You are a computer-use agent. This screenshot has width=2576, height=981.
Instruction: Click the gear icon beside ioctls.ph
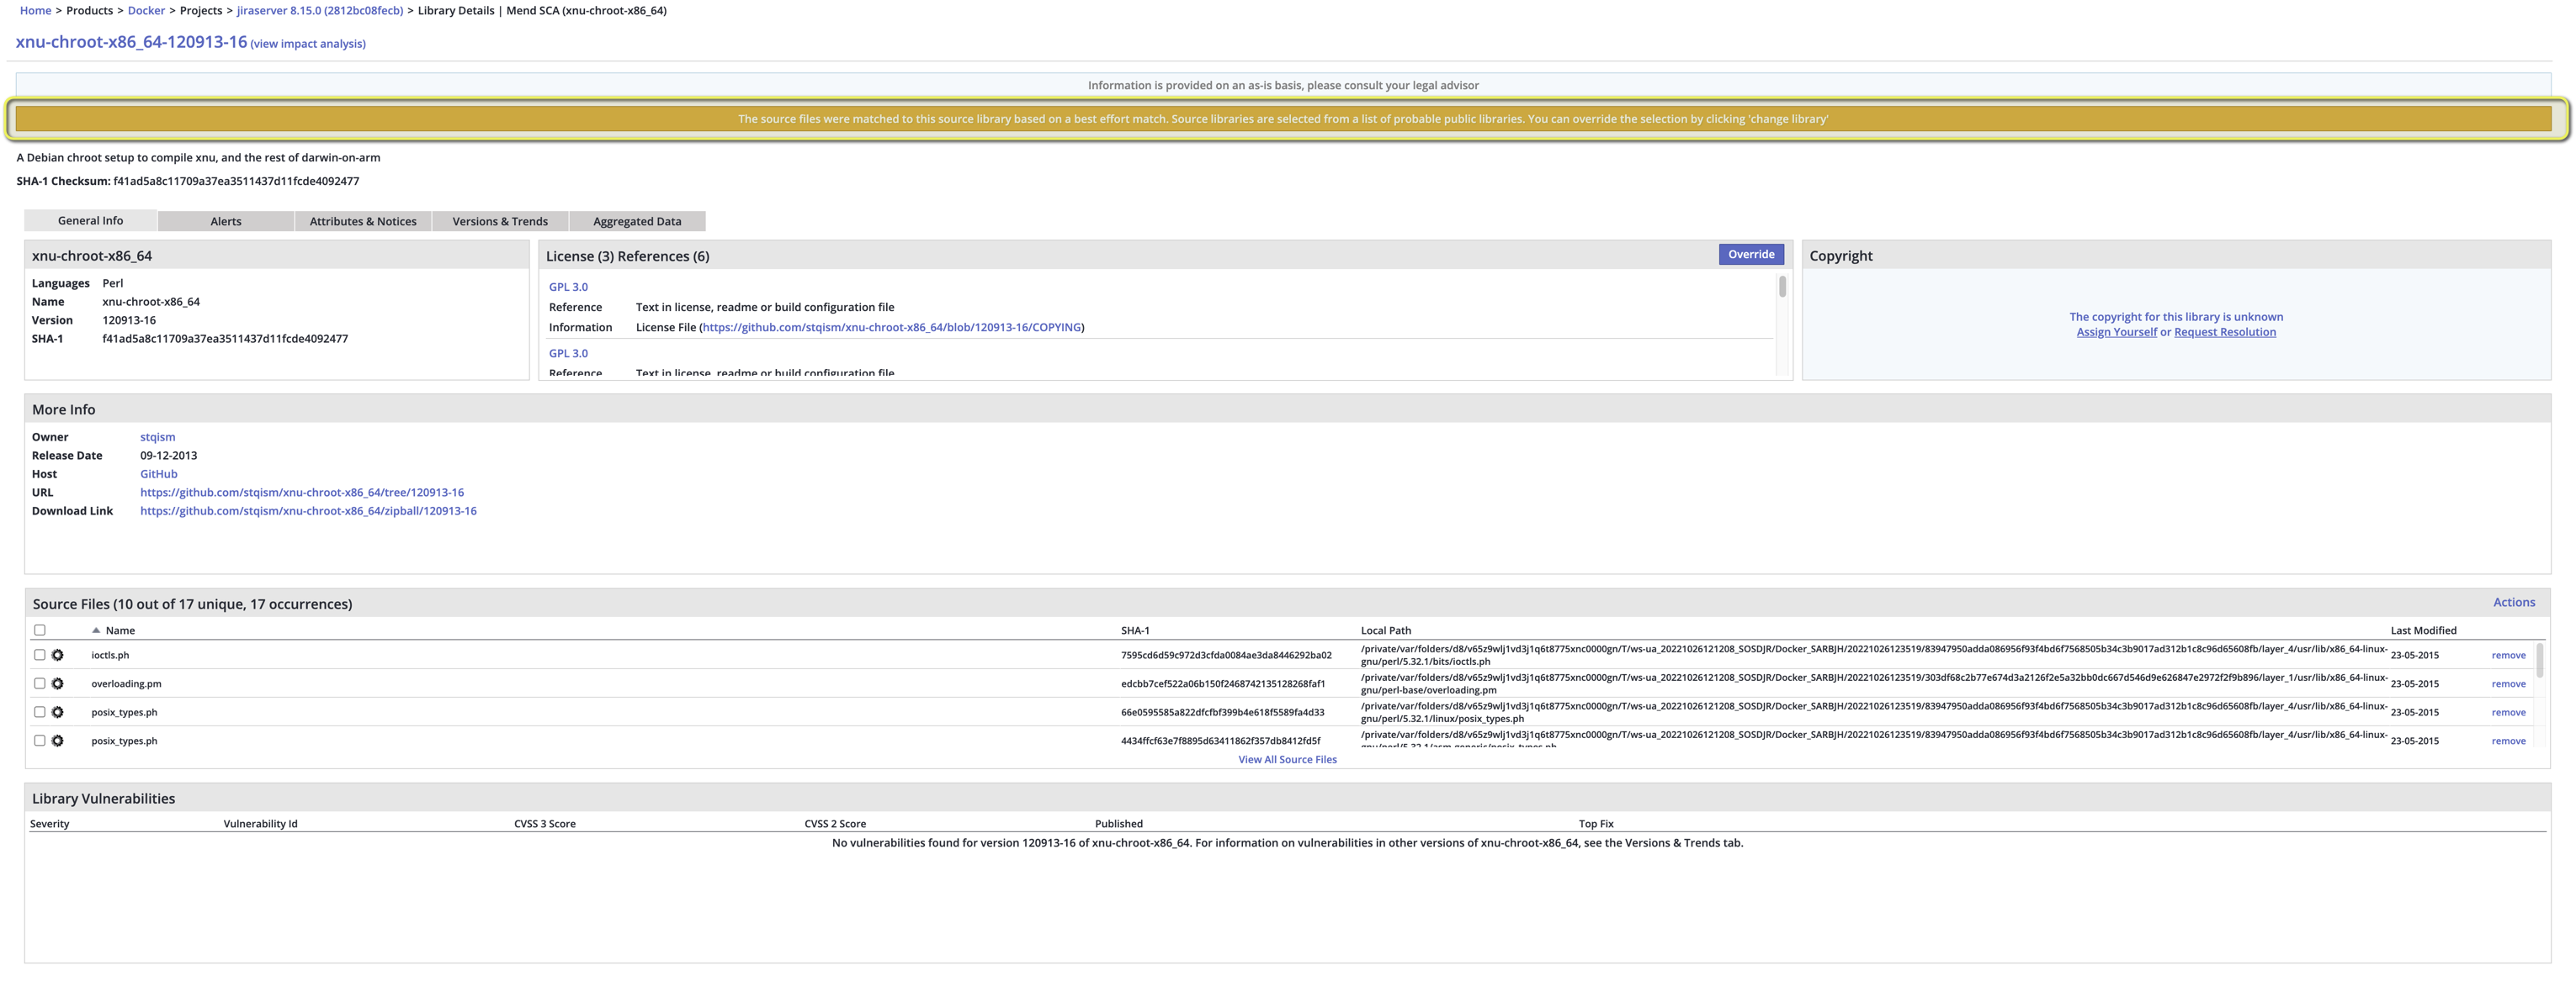[x=57, y=656]
